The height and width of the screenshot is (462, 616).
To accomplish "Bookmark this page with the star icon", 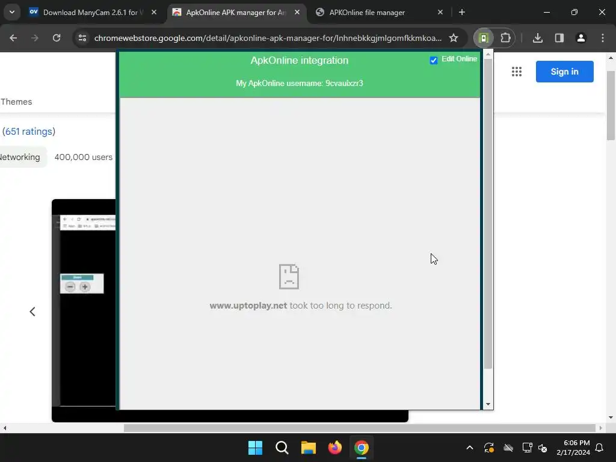I will tap(454, 38).
